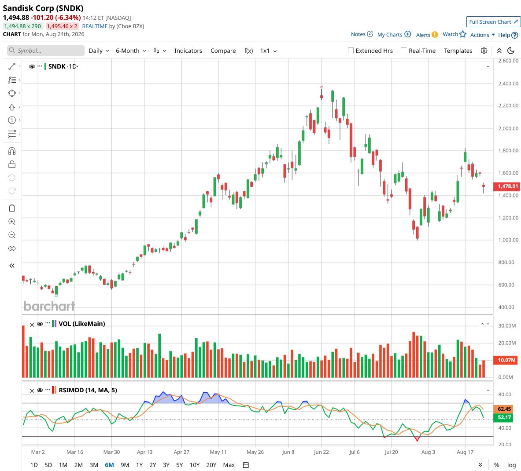Open the Full Screen Chart

point(493,22)
